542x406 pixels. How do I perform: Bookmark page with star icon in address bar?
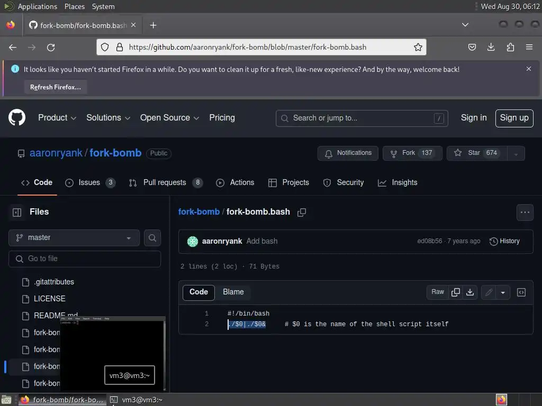point(418,47)
